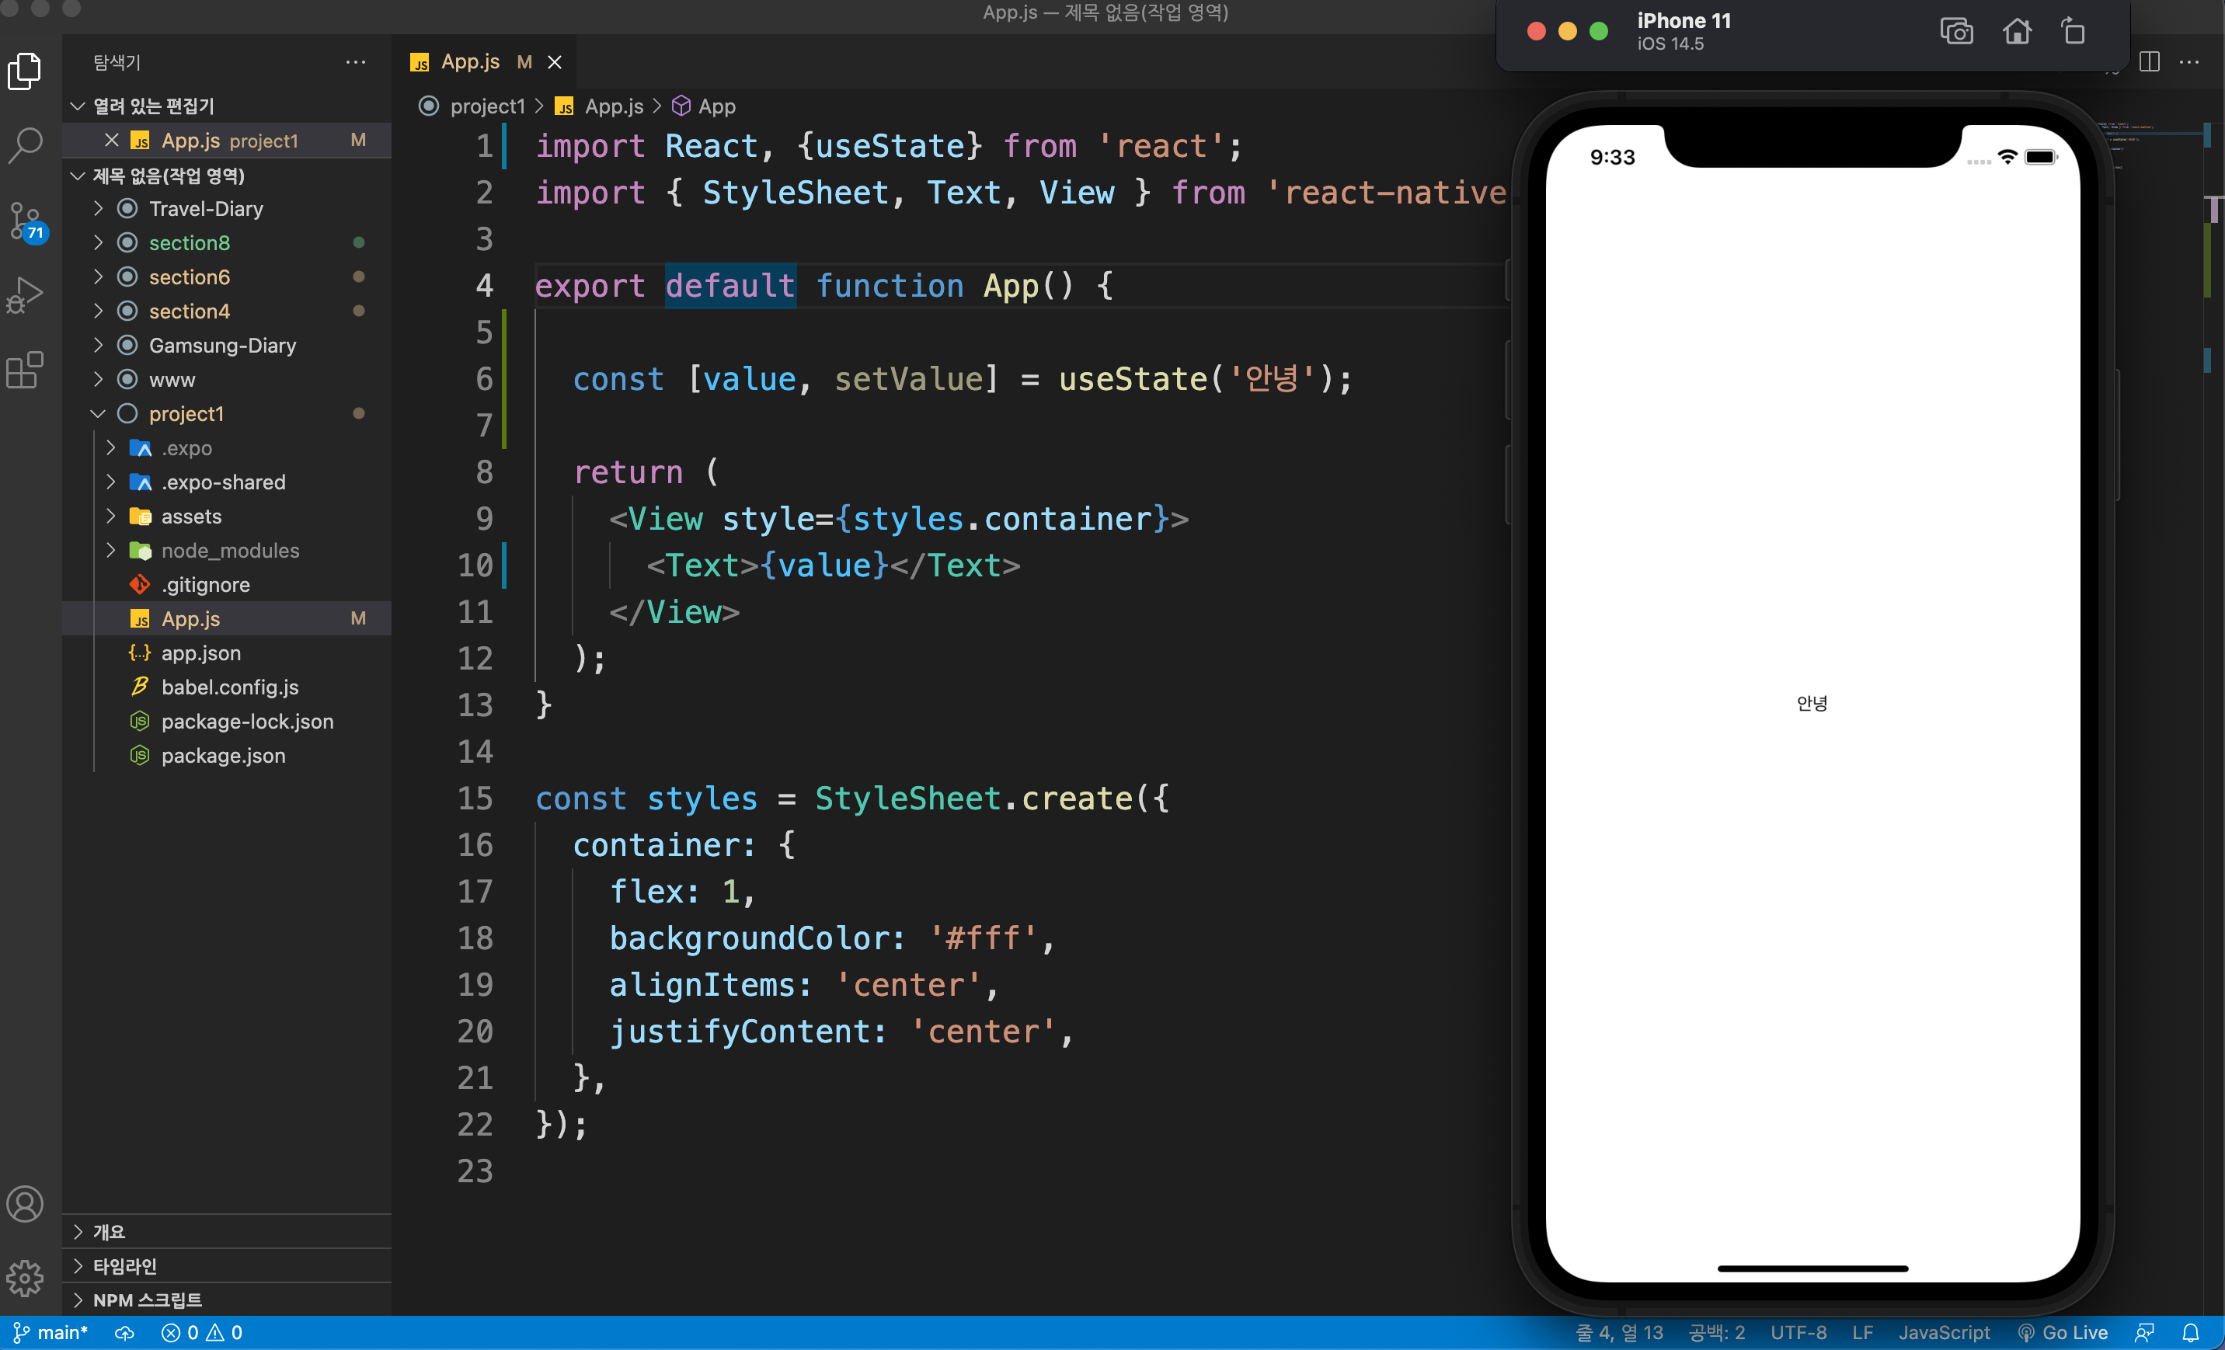The image size is (2225, 1350).
Task: Open the Search panel in activity bar
Action: [24, 144]
